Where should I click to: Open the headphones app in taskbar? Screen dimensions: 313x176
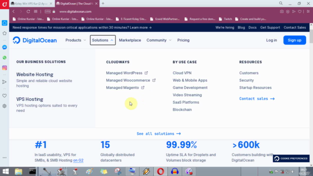175,172
